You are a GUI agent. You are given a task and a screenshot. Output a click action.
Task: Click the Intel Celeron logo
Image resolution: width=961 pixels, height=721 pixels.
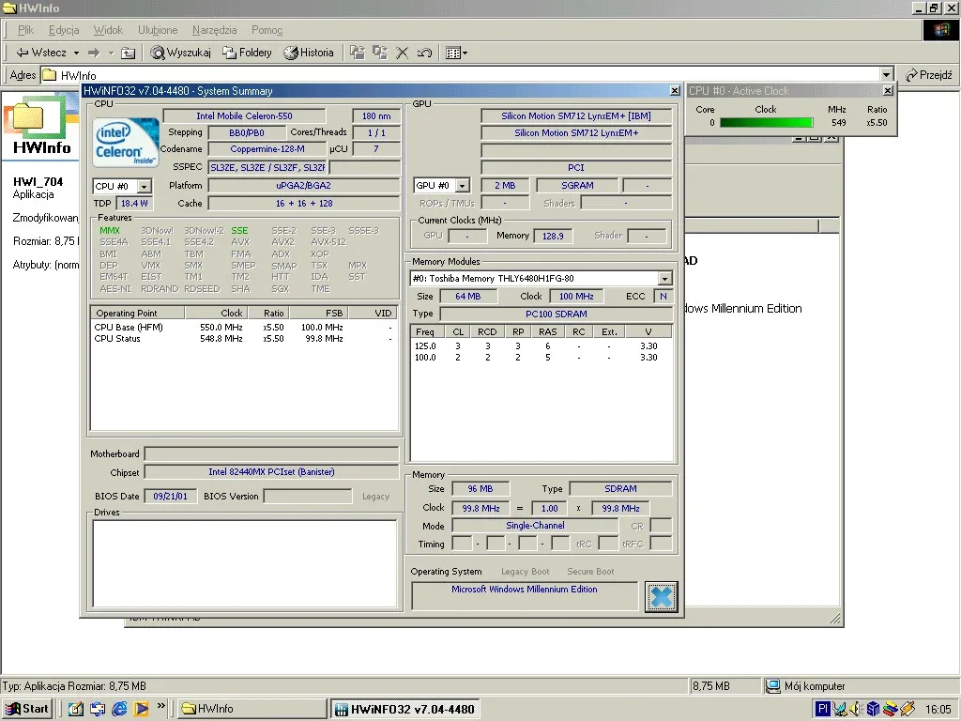pyautogui.click(x=127, y=143)
